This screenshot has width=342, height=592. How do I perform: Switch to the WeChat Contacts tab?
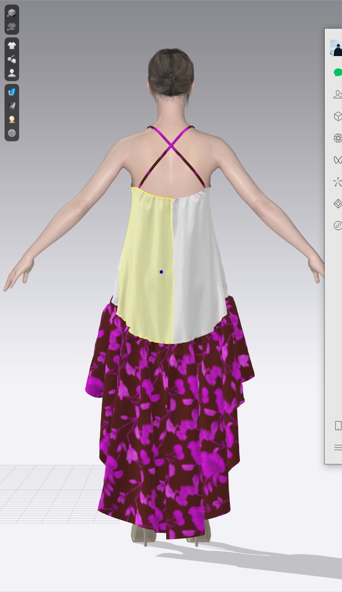click(x=337, y=94)
